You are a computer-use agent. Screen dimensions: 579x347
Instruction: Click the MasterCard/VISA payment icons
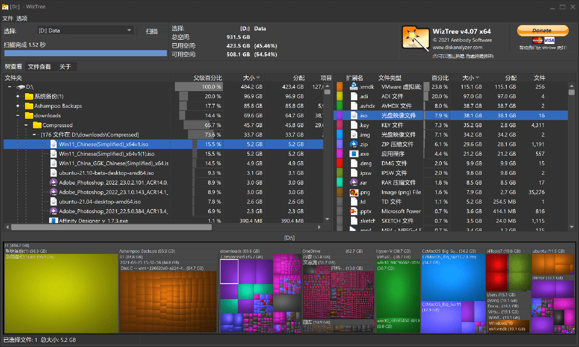pos(543,40)
